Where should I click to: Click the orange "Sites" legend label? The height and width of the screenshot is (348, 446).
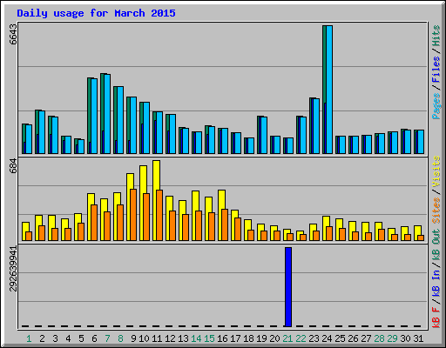pos(436,210)
